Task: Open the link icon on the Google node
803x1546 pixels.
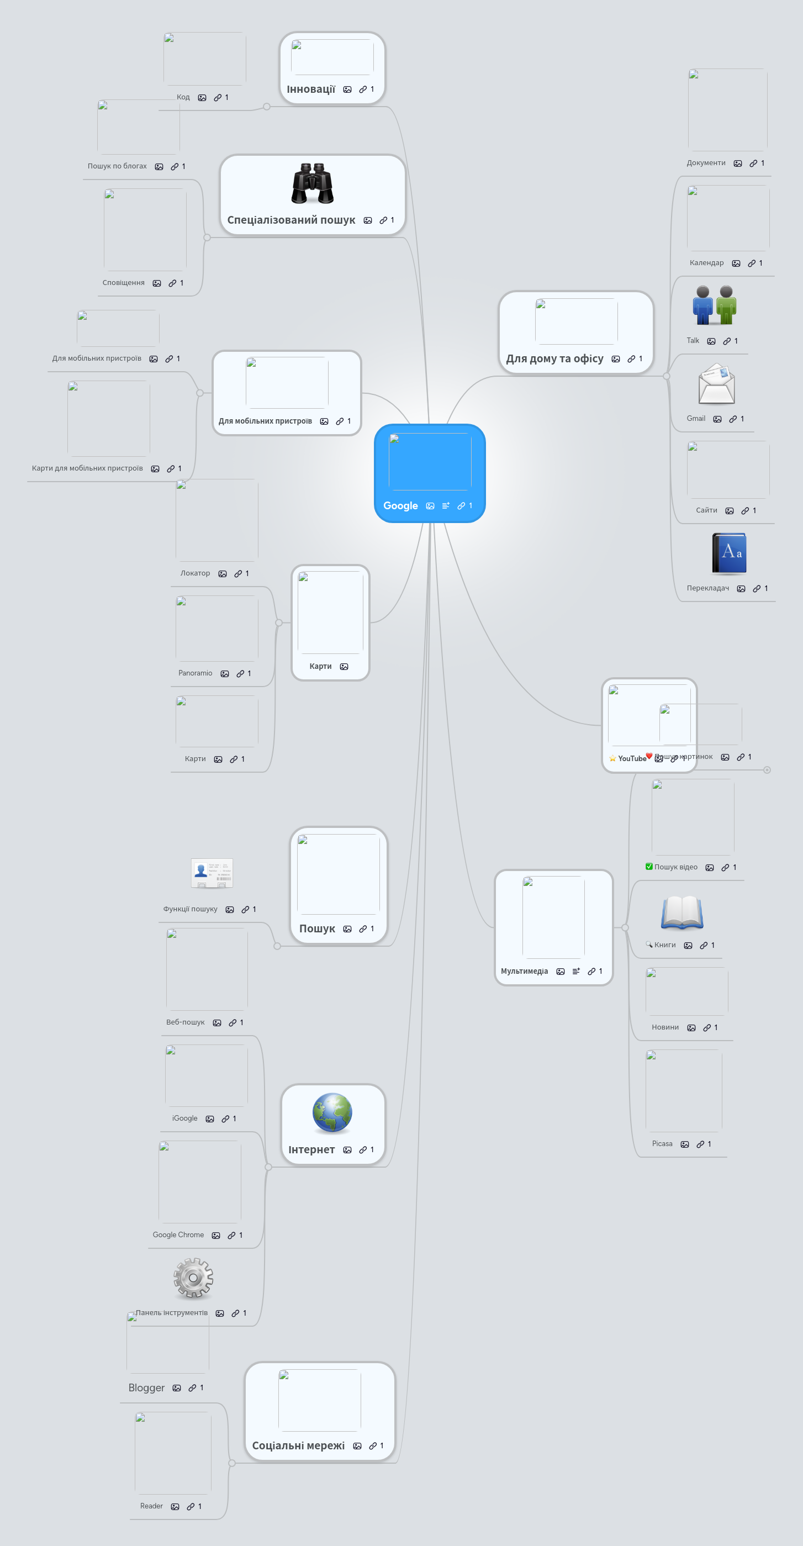Action: pos(462,506)
